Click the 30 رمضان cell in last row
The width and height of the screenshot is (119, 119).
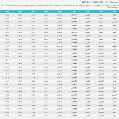[x=101, y=116]
